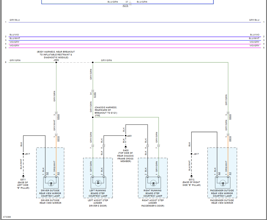This screenshot has height=220, width=267.
Task: Click the J451 splice dot
Action: pos(126,136)
